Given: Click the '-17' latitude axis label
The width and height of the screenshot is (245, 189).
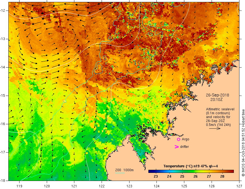Looking at the screenshot, I should [3, 152].
